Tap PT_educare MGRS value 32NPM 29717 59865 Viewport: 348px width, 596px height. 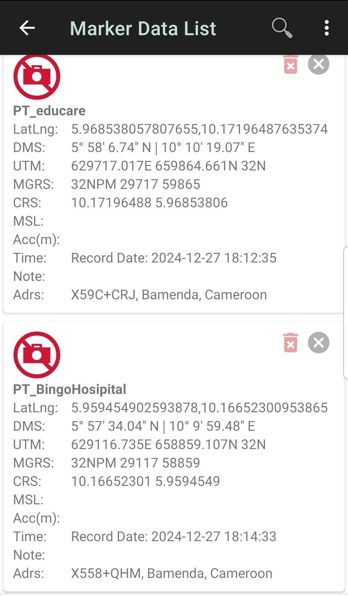pyautogui.click(x=136, y=184)
